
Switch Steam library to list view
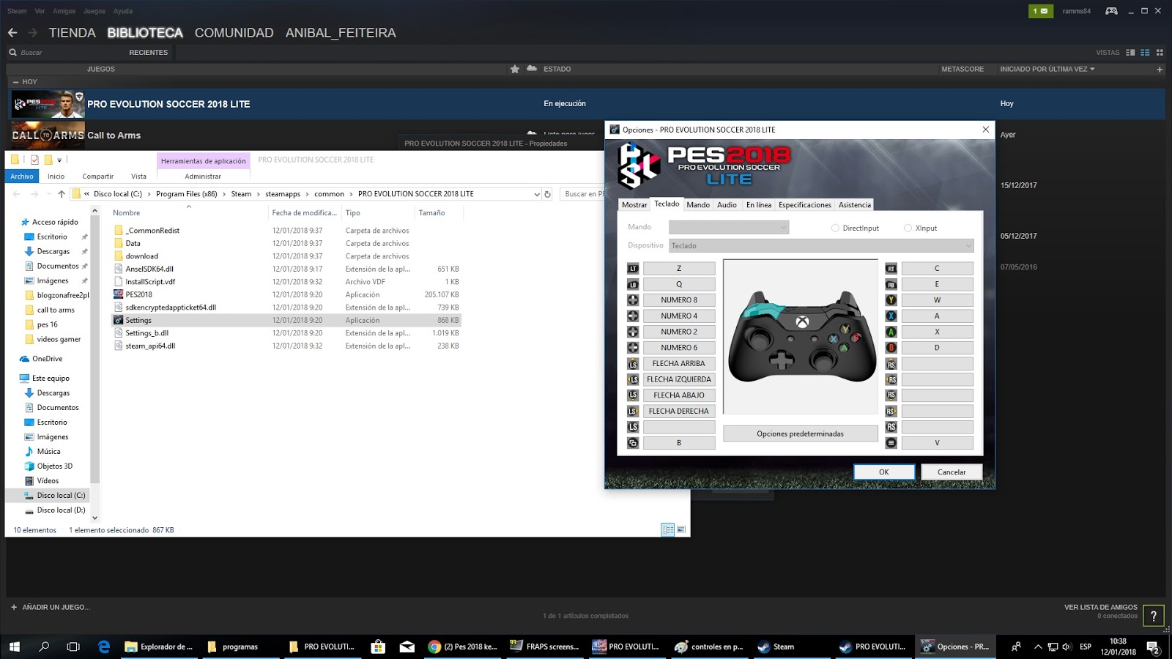click(1145, 53)
